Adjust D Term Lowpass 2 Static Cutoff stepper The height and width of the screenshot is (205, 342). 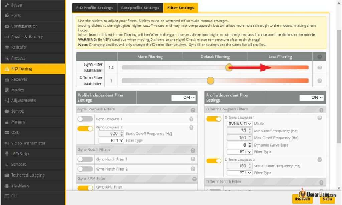250,166
